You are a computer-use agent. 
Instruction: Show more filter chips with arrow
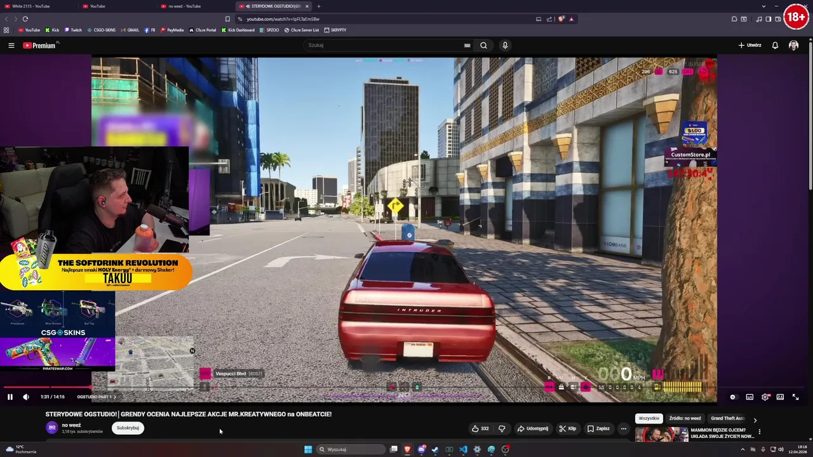[x=755, y=420]
